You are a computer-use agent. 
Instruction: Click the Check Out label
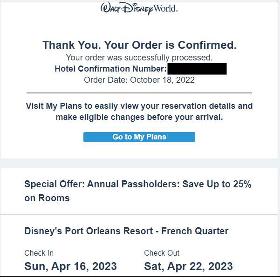point(162,253)
